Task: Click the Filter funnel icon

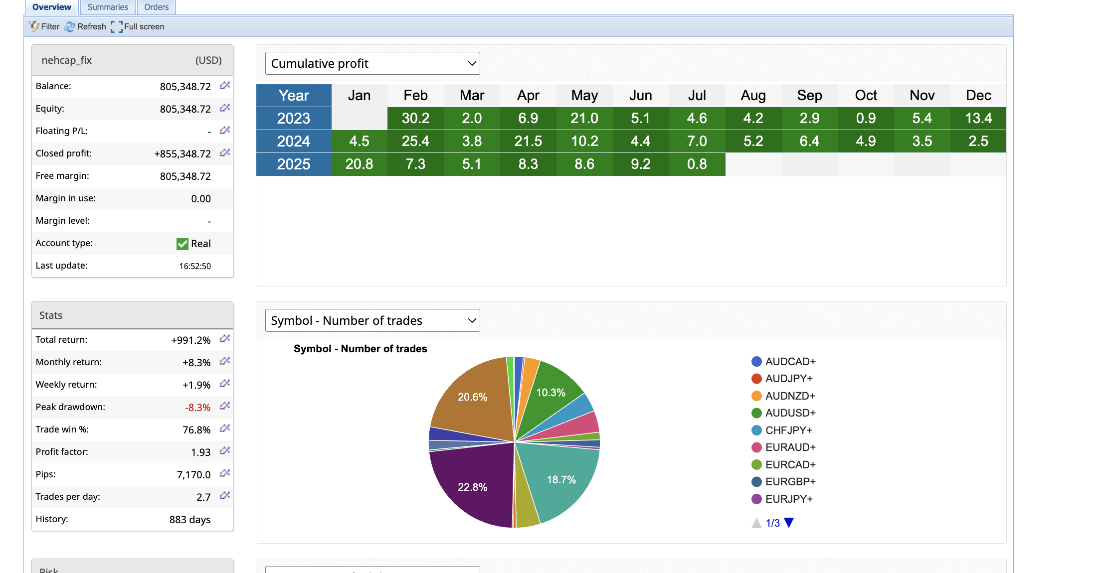Action: (x=34, y=26)
